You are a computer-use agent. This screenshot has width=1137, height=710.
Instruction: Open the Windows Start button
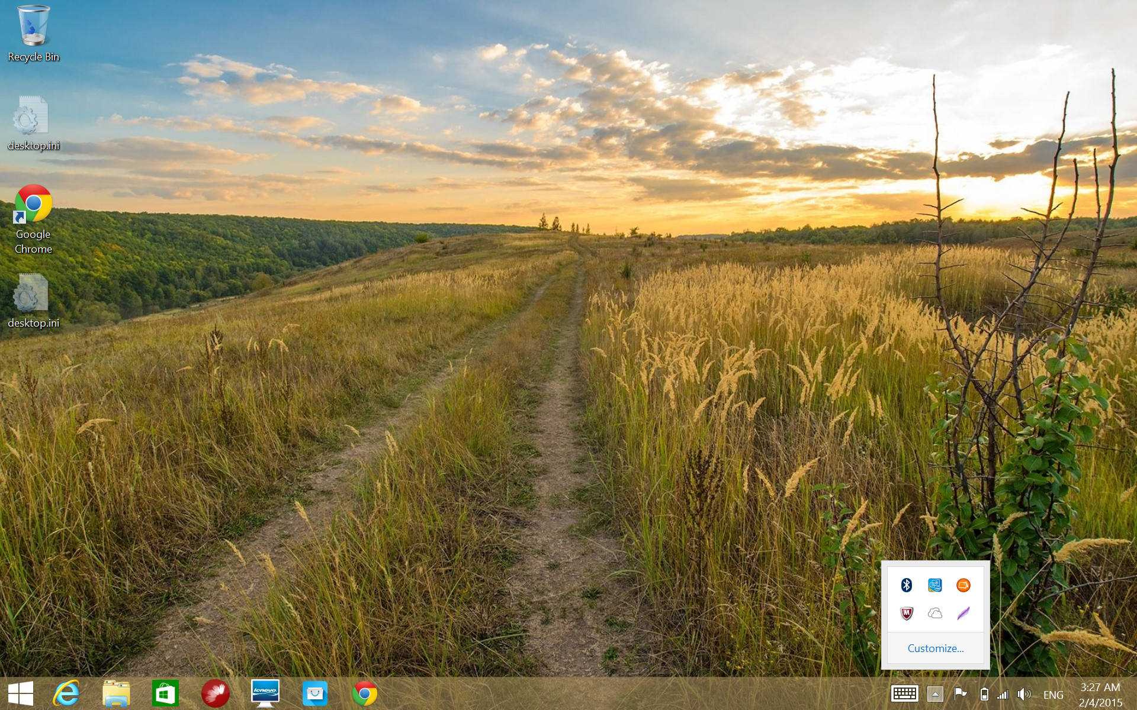tap(21, 693)
